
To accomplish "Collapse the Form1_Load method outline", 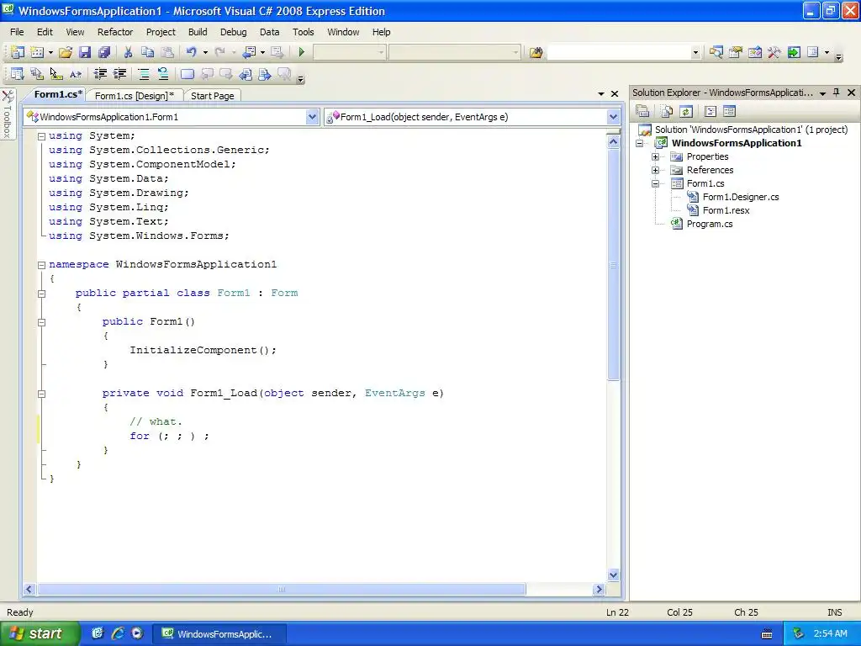I will click(41, 394).
